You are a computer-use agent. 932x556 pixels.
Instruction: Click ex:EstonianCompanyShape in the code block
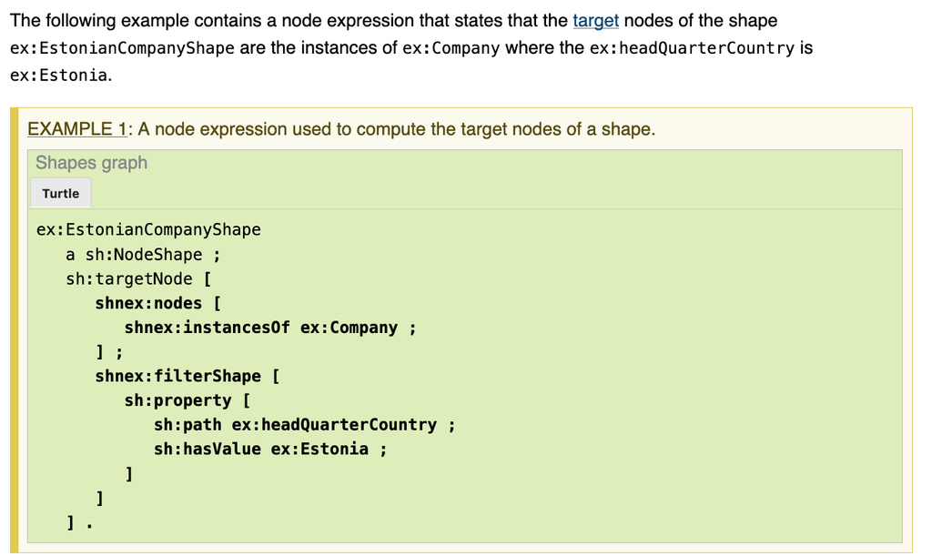pos(148,229)
